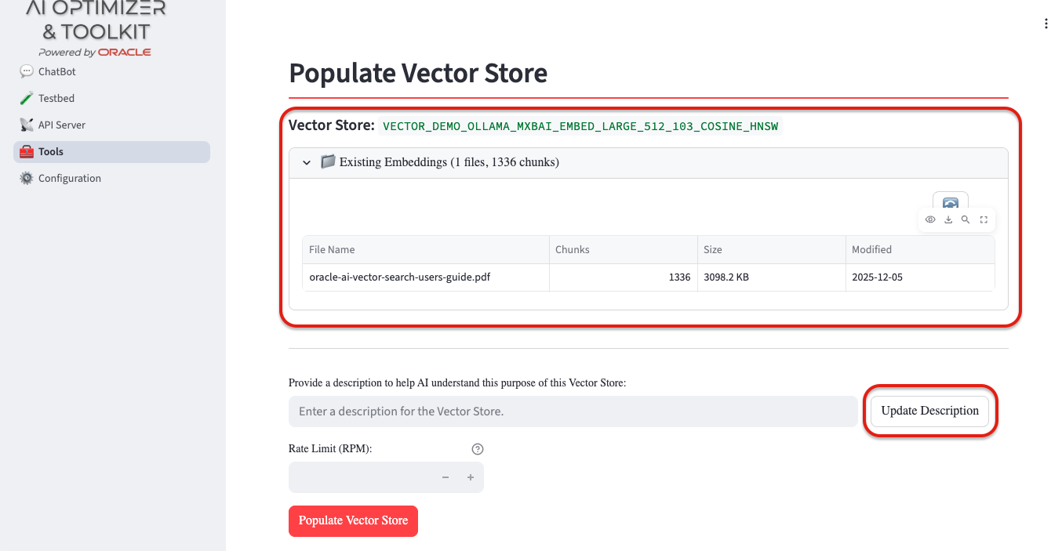The height and width of the screenshot is (551, 1062).
Task: Open the Rate Limit help tooltip icon
Action: 478,448
